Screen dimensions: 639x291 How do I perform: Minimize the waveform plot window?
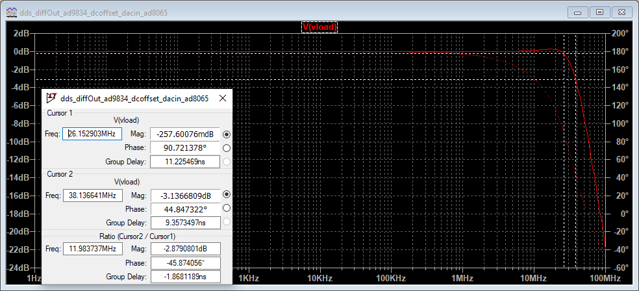579,12
